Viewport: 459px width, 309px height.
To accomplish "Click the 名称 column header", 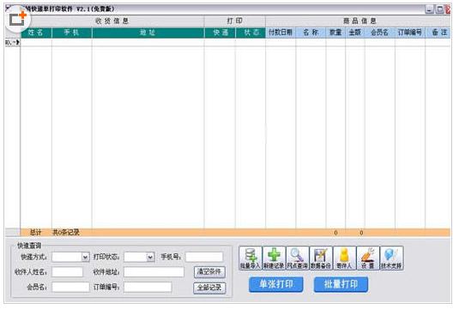I will click(x=311, y=33).
